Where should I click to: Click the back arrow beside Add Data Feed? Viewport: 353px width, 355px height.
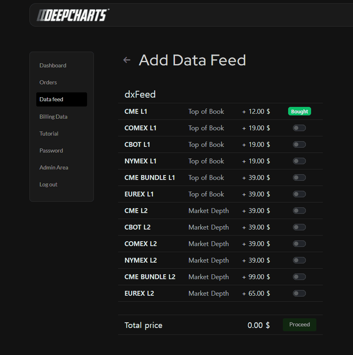click(127, 60)
